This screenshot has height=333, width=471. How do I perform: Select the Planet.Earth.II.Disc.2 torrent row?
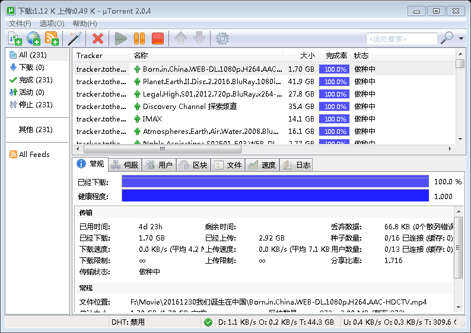point(264,82)
